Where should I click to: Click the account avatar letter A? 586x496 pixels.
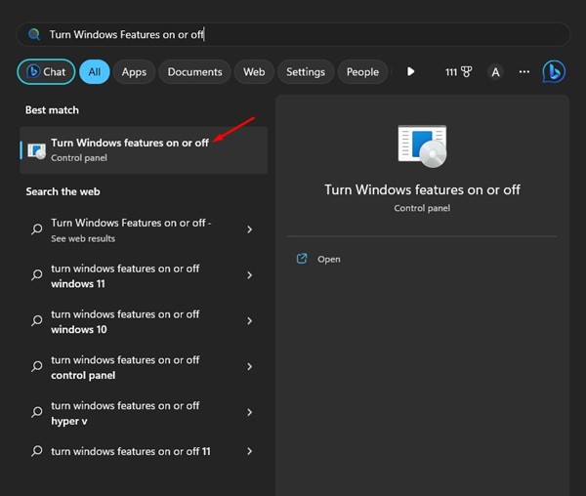495,71
